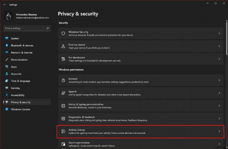Screen dimensions: 228x149
Task: Click the General lock icon
Action: coord(63,80)
